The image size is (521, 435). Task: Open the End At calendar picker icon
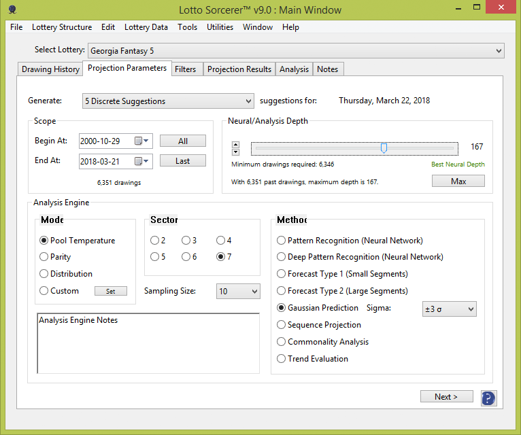click(141, 161)
